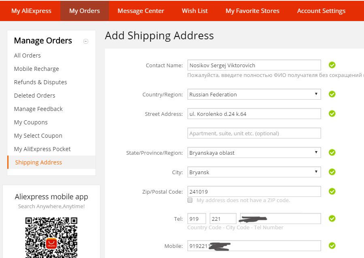Screen dimensions: 364x258
Task: Focus the Apartment, suite, unit optional field
Action: [254, 133]
